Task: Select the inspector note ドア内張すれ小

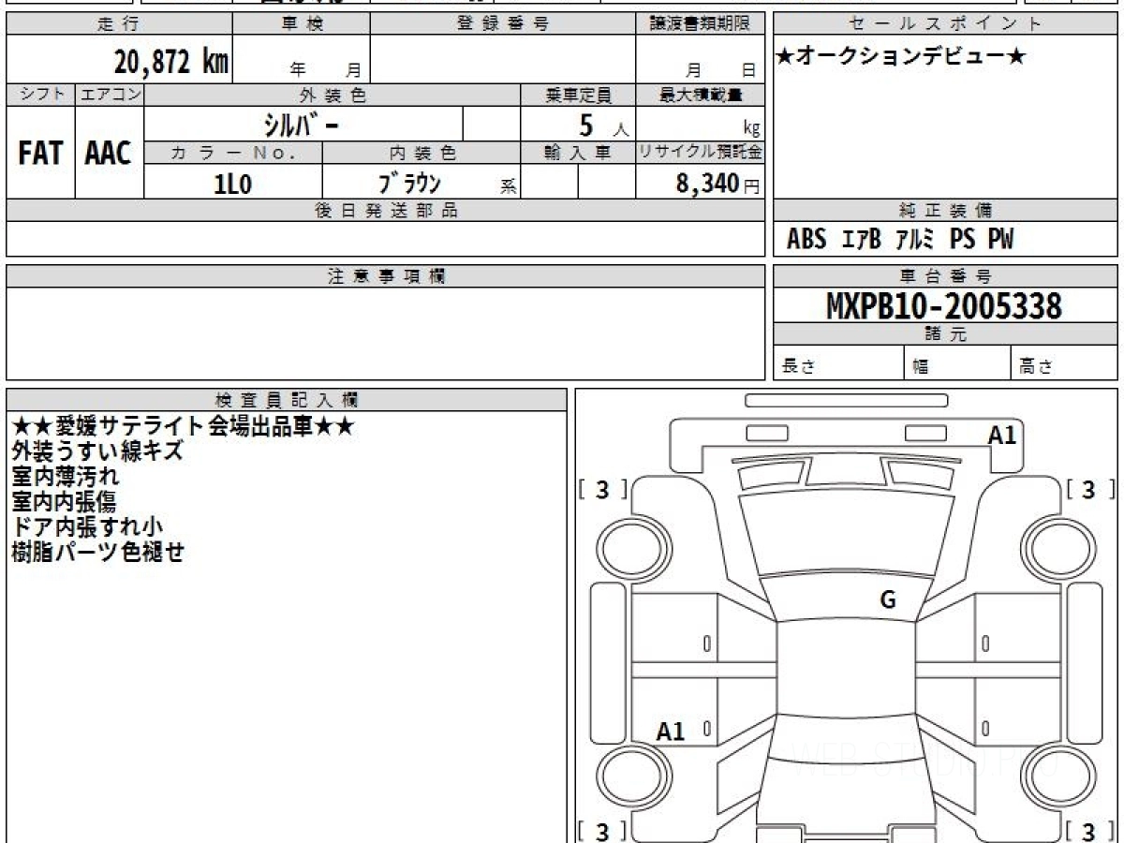Action: click(87, 527)
